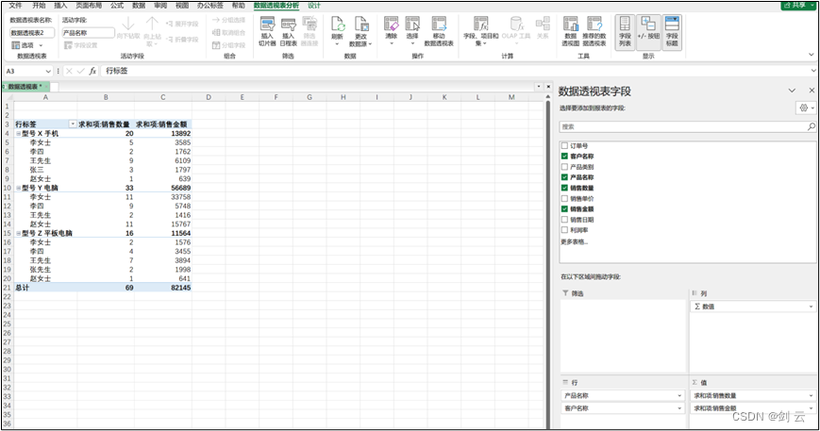Click the formula bar cancel X icon
The width and height of the screenshot is (820, 431).
pos(69,71)
